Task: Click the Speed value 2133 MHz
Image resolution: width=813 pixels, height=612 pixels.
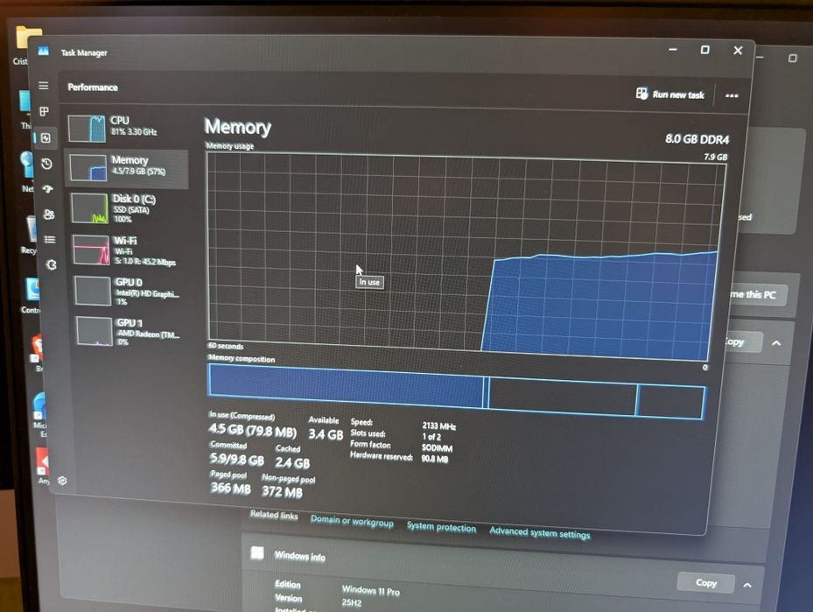Action: click(439, 426)
